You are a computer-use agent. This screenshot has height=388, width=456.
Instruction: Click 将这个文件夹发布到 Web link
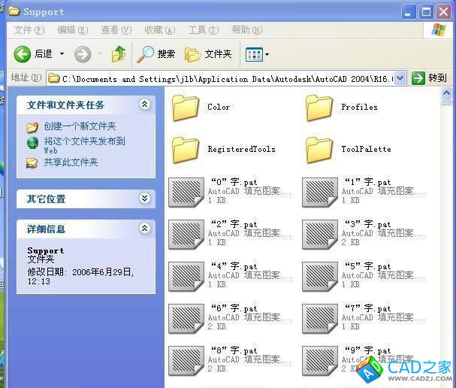[x=84, y=145]
